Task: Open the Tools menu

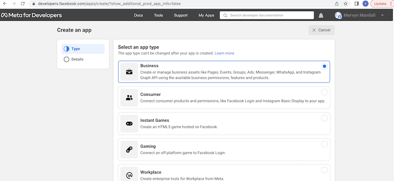Action: pyautogui.click(x=159, y=15)
